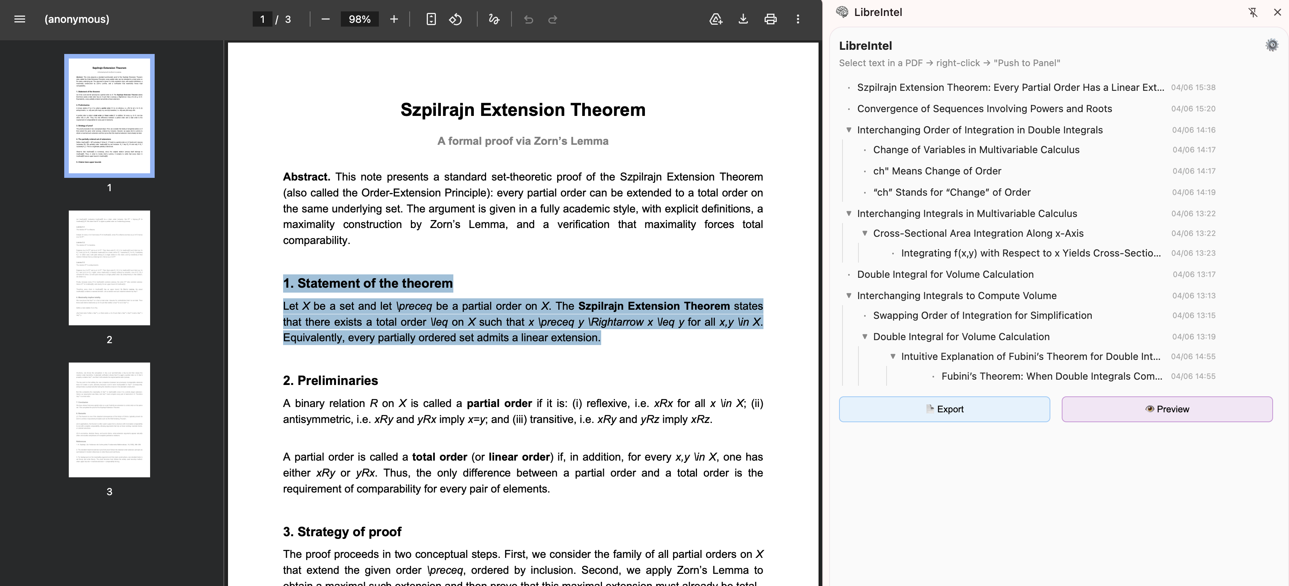
Task: Zoom in using the plus control
Action: pos(394,19)
